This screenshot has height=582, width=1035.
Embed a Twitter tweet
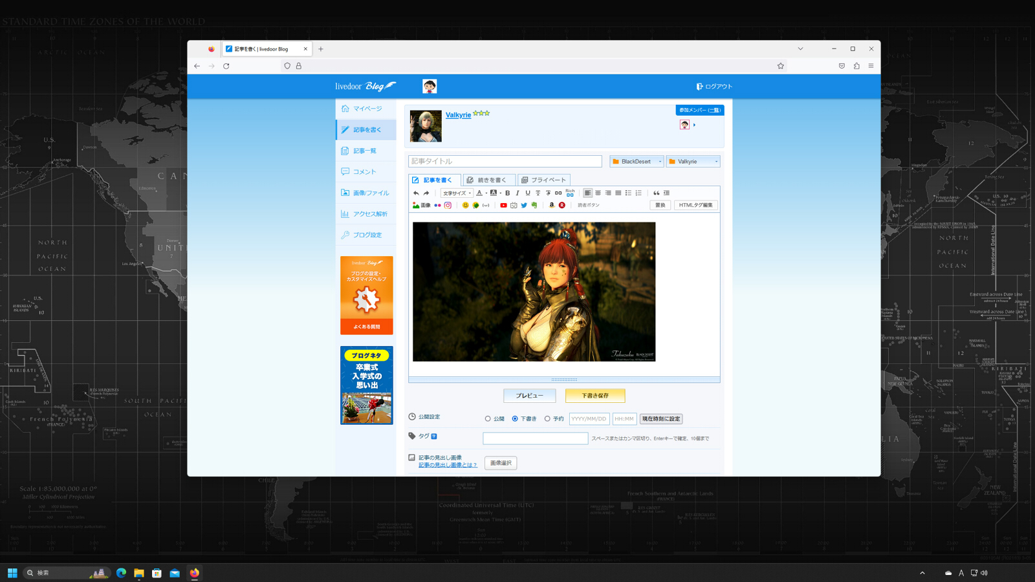click(x=524, y=205)
